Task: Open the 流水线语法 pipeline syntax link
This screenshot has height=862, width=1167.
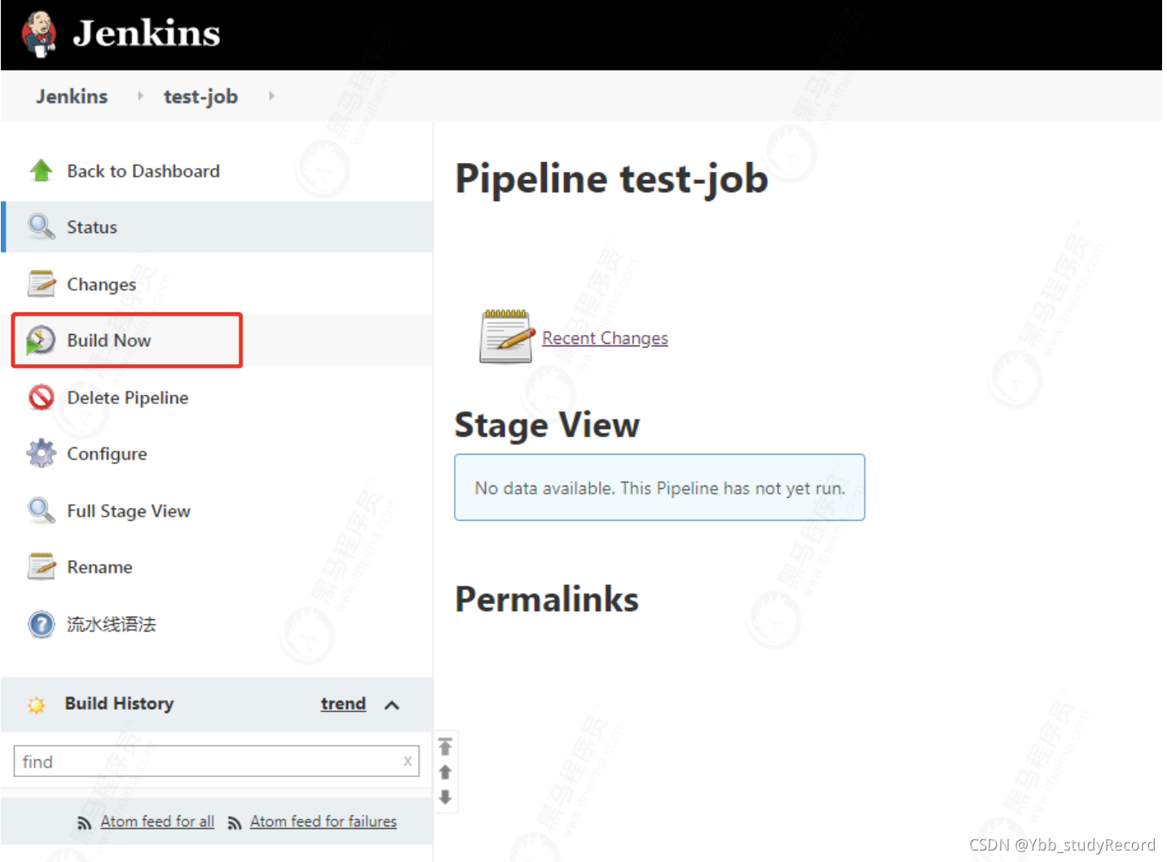Action: tap(112, 624)
